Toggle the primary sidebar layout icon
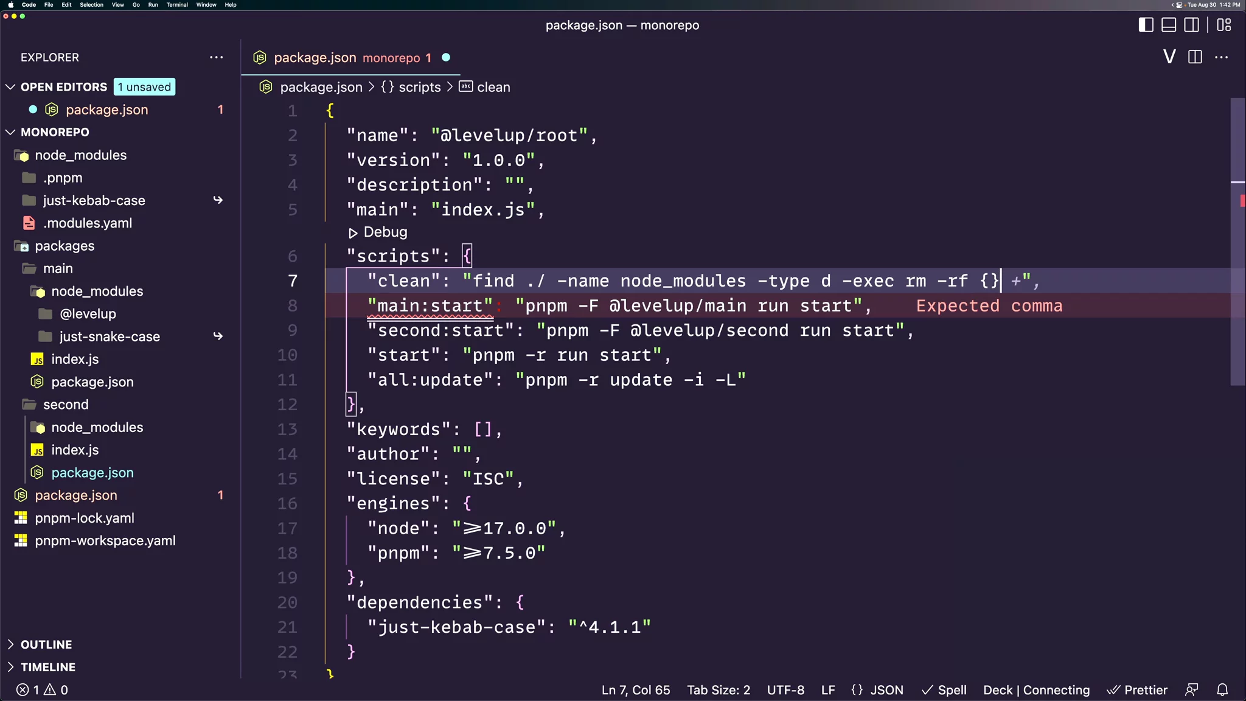The height and width of the screenshot is (701, 1246). tap(1146, 25)
